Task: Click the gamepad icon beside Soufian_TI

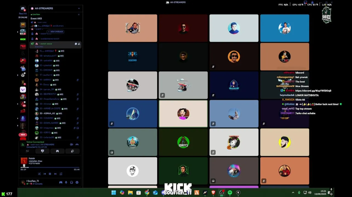Action: pos(61,182)
